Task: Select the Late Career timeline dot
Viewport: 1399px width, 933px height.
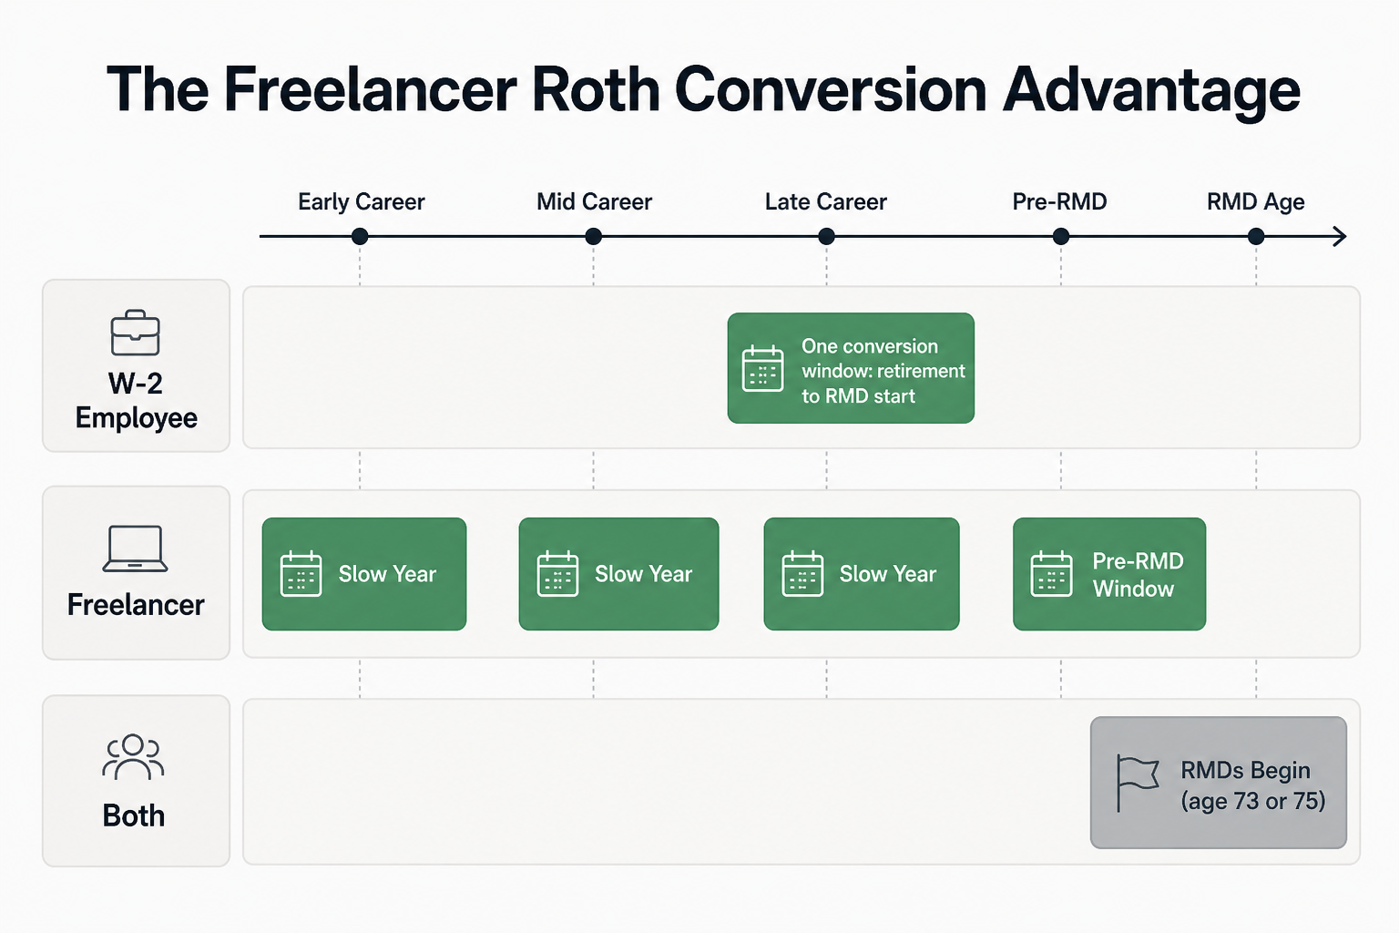Action: pos(826,237)
